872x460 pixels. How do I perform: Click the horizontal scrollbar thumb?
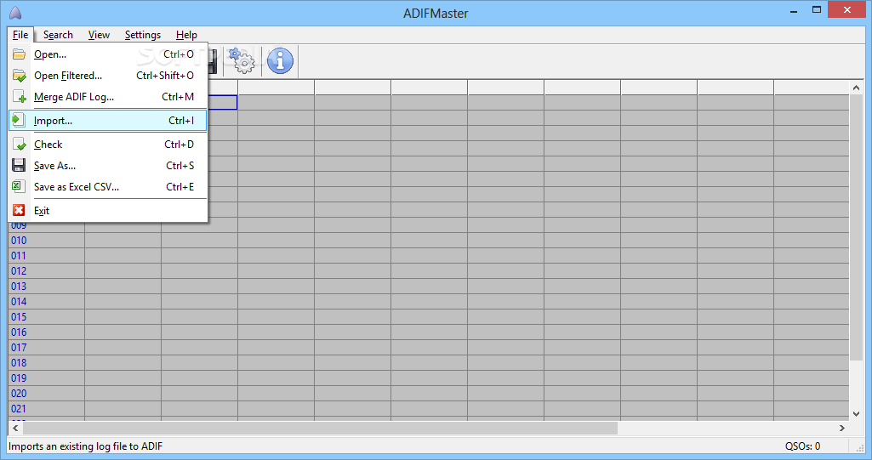[320, 428]
